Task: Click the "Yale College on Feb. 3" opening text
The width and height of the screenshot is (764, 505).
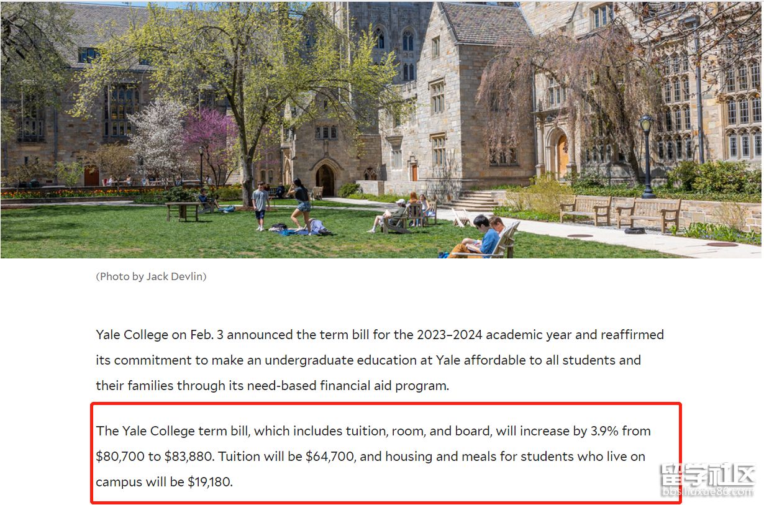Action: click(163, 335)
